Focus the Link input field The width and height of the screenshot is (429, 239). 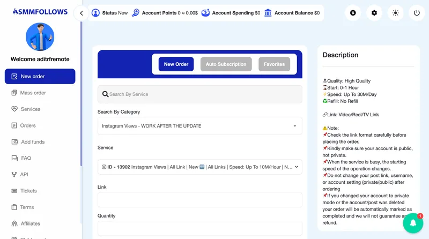tap(199, 200)
